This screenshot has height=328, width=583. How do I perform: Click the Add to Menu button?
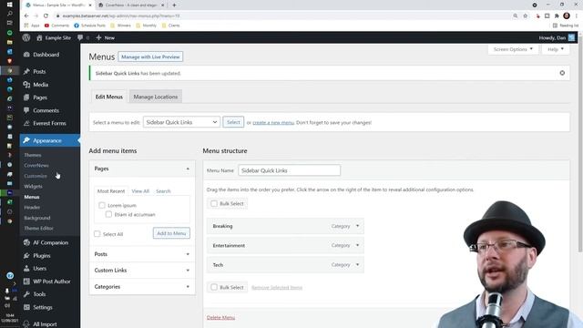coord(171,233)
